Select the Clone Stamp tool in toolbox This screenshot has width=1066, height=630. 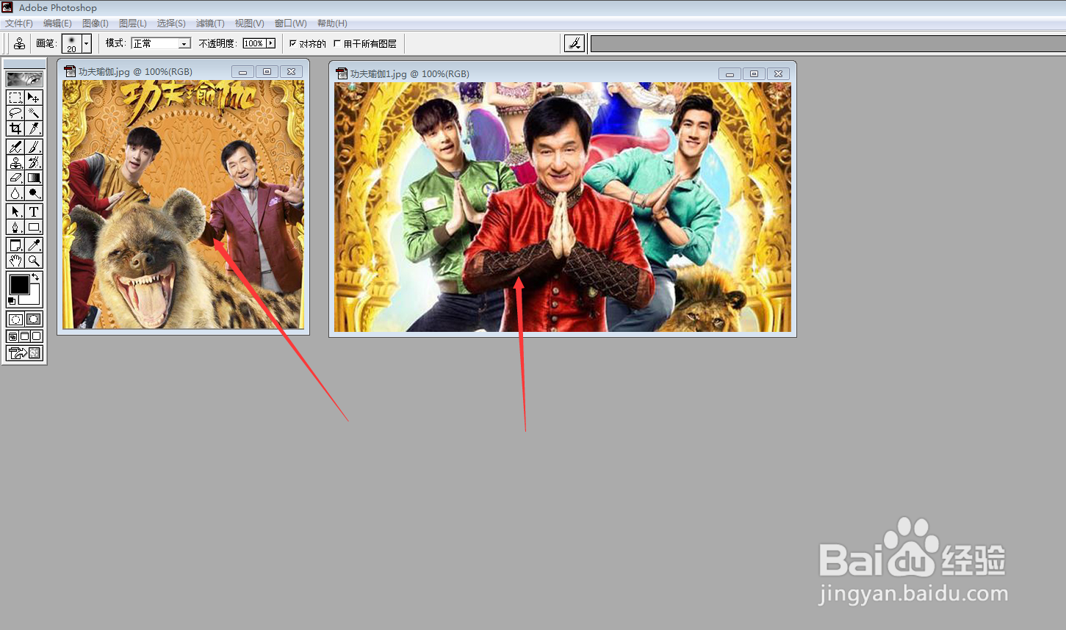click(15, 162)
